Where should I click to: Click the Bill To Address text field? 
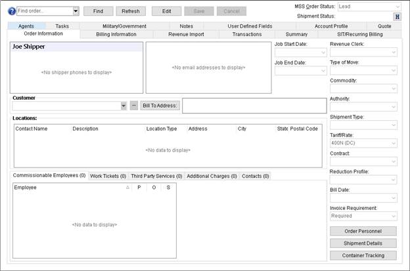click(254, 106)
